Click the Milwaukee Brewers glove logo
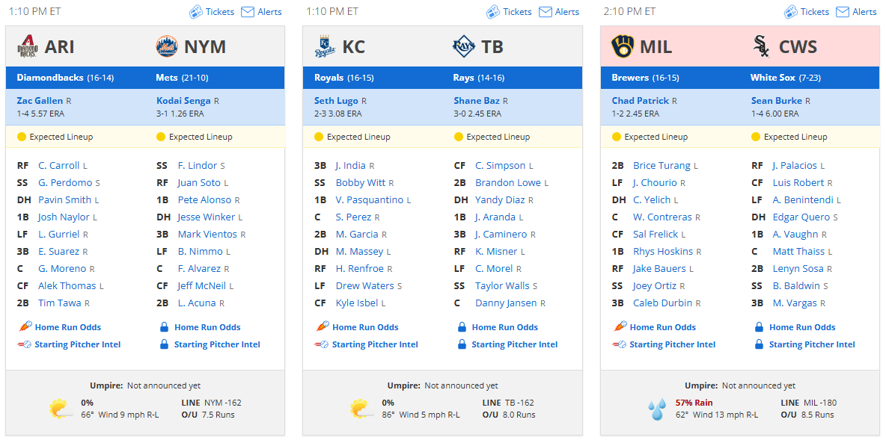This screenshot has width=886, height=443. point(623,46)
